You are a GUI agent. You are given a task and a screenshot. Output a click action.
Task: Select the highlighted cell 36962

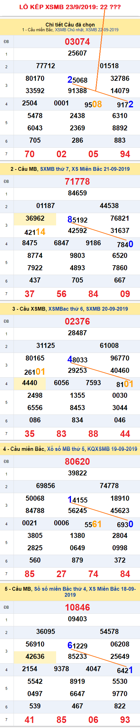(35, 219)
